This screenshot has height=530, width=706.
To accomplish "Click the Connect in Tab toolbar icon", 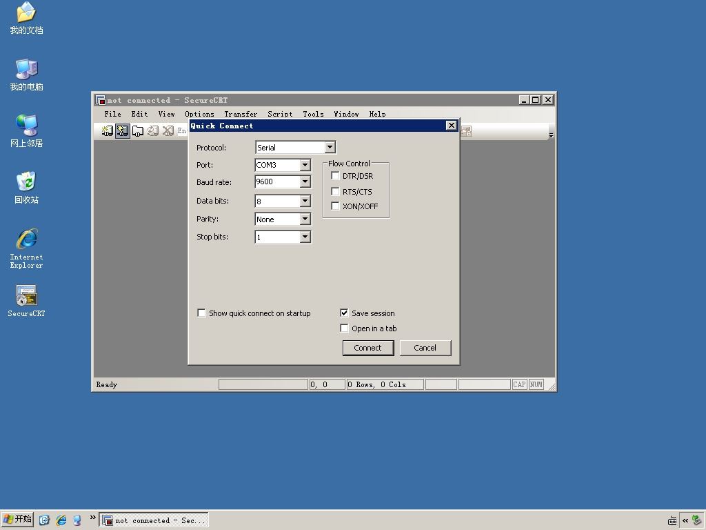I will (x=138, y=131).
